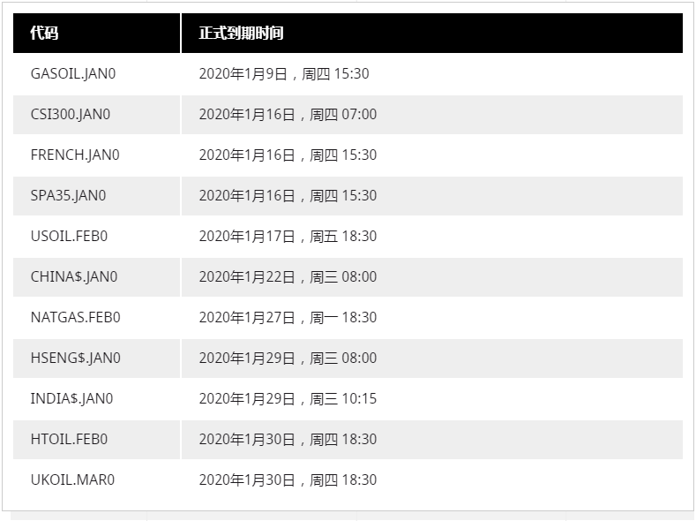696x521 pixels.
Task: Select the UKOIL.MAR0 expiry date cell
Action: pos(288,480)
